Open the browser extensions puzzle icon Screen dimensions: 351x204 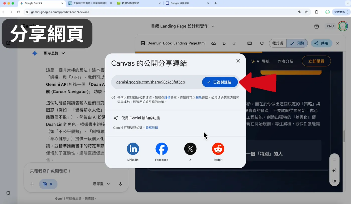point(317,12)
